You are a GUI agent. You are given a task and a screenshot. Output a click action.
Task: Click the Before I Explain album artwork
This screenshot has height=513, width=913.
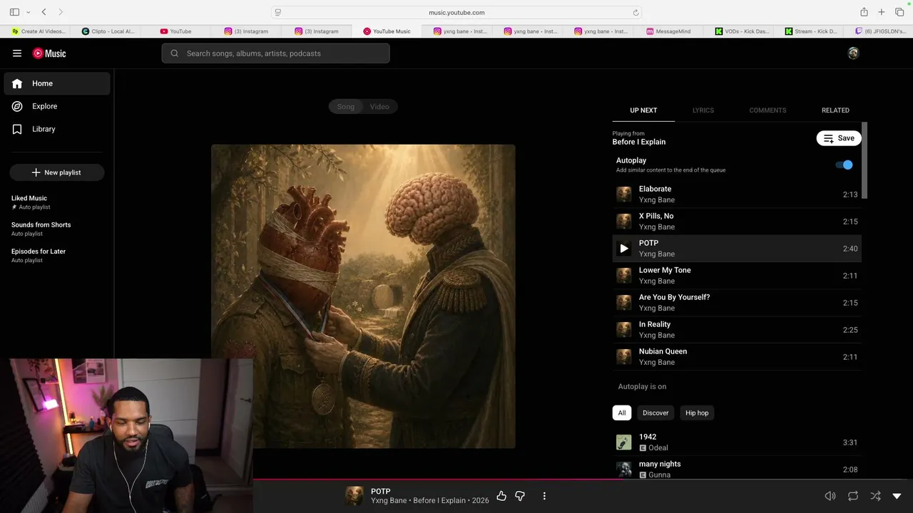click(x=363, y=296)
